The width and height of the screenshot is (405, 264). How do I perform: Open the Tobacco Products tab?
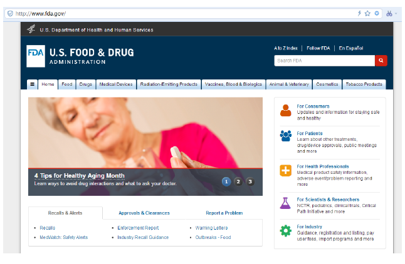pyautogui.click(x=364, y=84)
